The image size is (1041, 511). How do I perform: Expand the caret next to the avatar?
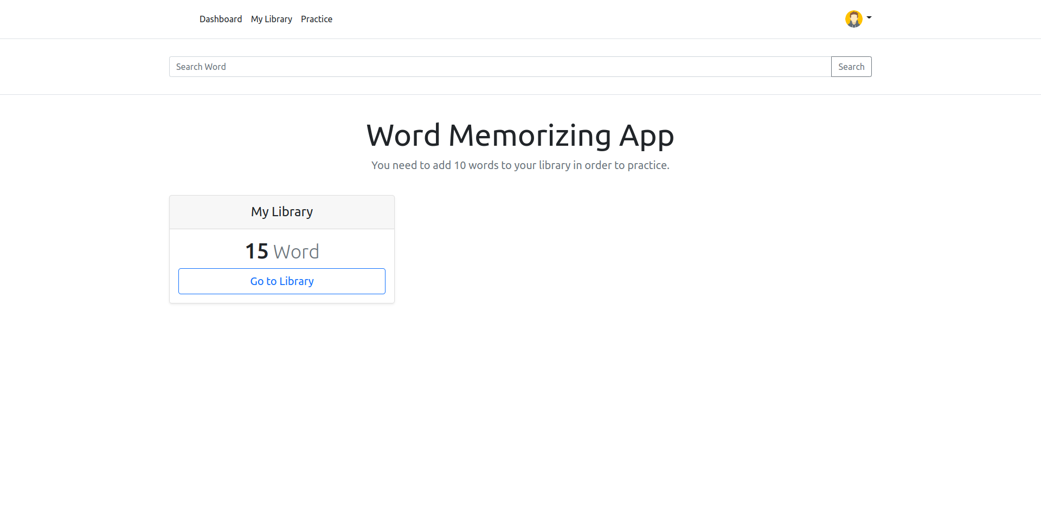(x=869, y=17)
